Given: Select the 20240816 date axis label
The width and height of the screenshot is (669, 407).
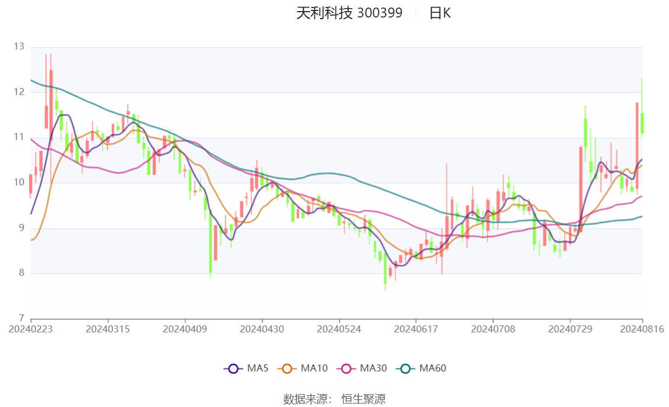Looking at the screenshot, I should (x=642, y=329).
